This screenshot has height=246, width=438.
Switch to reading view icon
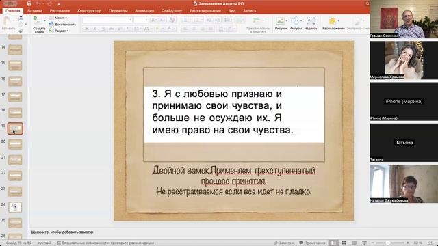[x=354, y=243]
